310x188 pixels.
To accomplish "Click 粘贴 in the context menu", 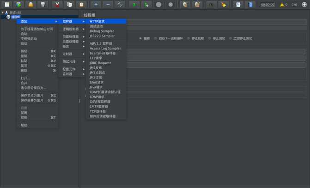I will point(37,61).
